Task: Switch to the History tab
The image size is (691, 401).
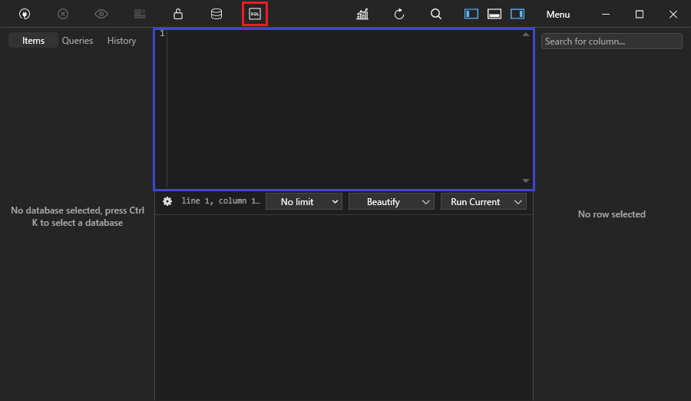Action: tap(121, 40)
